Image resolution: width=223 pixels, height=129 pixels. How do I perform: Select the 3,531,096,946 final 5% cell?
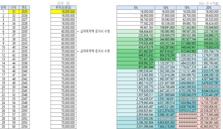point(136,127)
